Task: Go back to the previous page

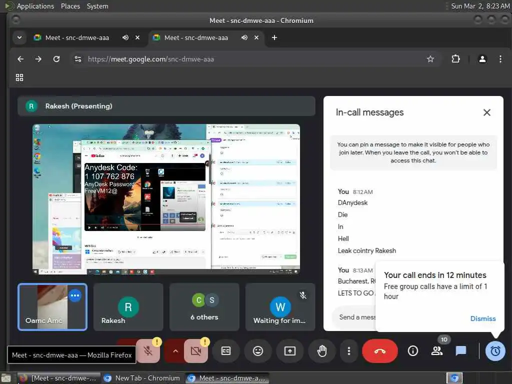Action: click(x=20, y=59)
